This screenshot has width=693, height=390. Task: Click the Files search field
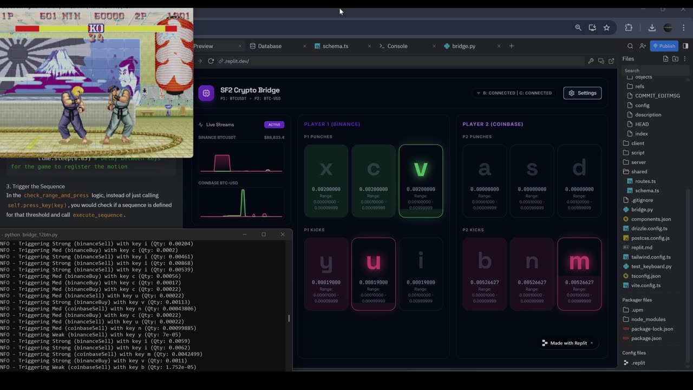tap(654, 70)
